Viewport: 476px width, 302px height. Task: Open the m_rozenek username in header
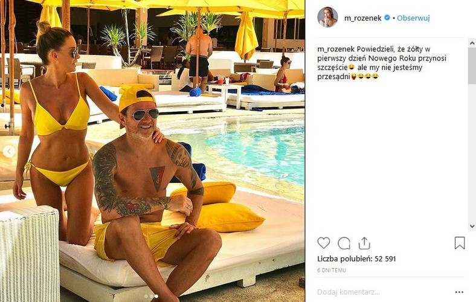363,18
